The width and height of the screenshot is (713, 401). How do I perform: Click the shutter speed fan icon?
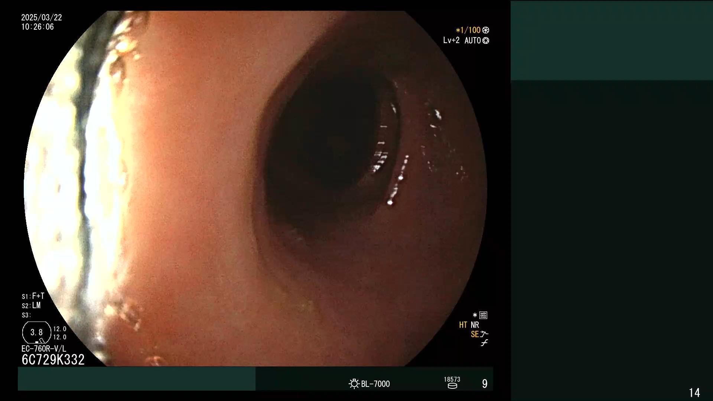point(486,30)
